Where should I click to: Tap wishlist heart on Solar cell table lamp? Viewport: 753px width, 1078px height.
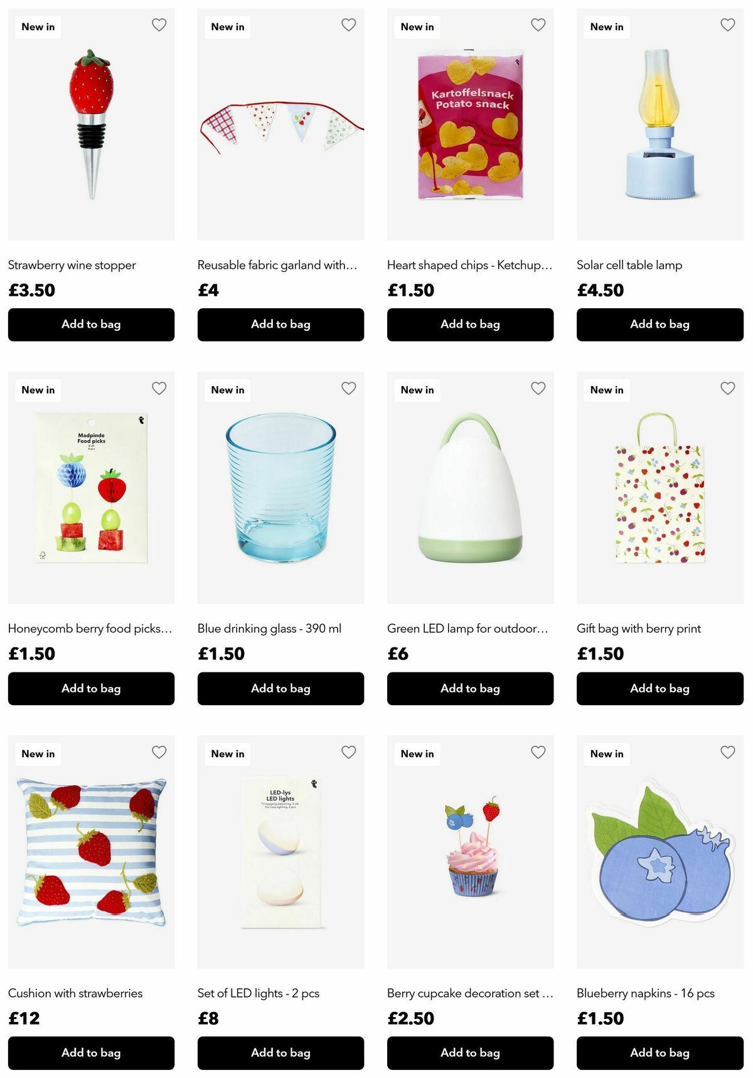tap(728, 25)
